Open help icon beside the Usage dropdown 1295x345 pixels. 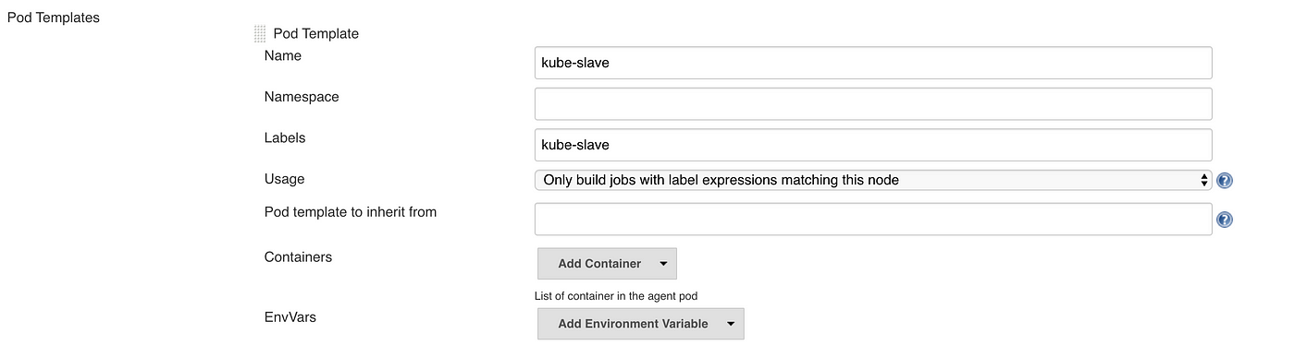pos(1225,181)
